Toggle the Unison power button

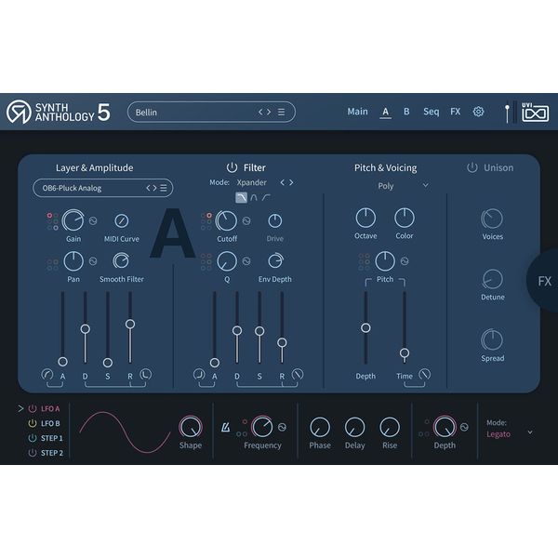[472, 167]
